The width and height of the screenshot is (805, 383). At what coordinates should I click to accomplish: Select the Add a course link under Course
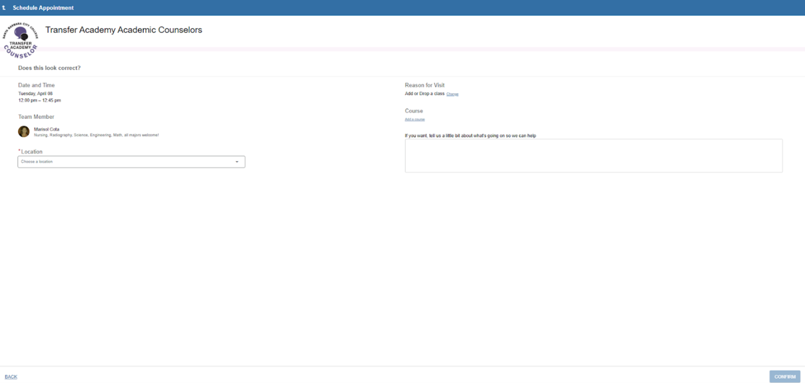click(x=414, y=119)
